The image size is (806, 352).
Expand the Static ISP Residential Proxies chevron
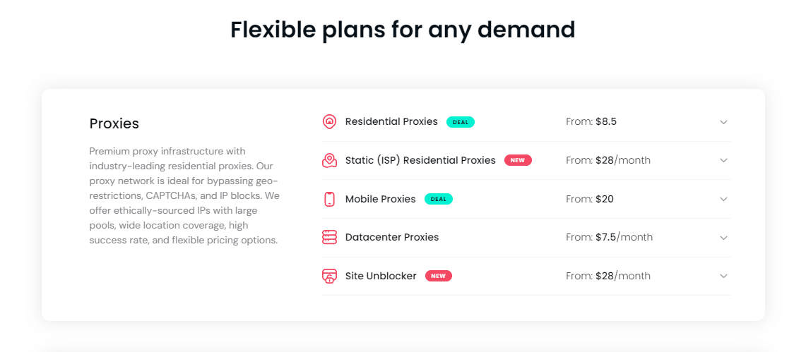click(x=723, y=161)
